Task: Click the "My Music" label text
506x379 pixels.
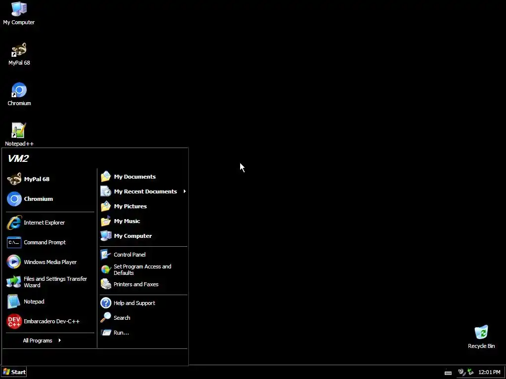Action: pyautogui.click(x=127, y=221)
